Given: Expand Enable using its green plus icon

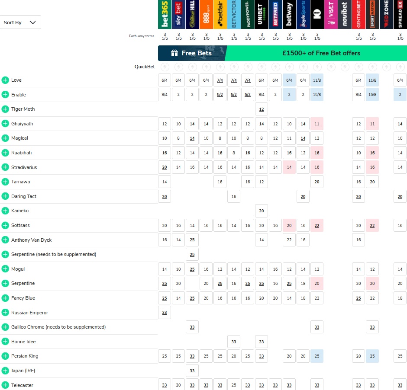Looking at the screenshot, I should [x=5, y=95].
